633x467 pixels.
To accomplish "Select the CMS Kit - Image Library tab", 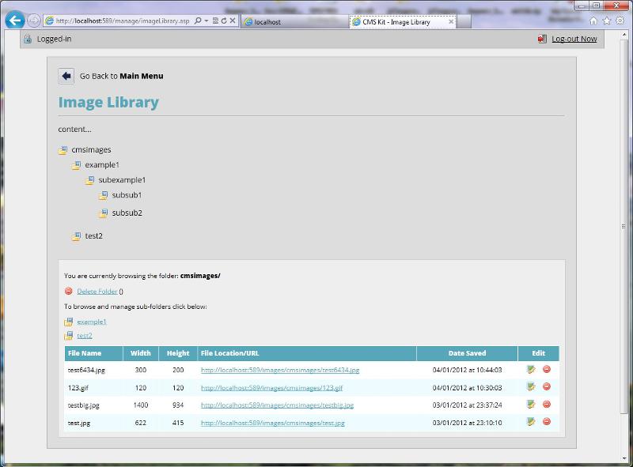I will click(403, 22).
